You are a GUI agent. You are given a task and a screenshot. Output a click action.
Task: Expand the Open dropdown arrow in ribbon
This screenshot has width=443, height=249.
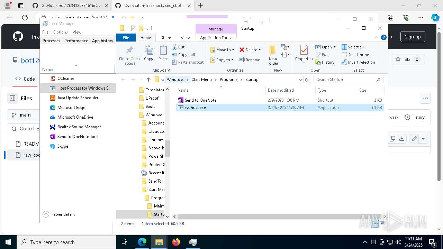coord(334,47)
